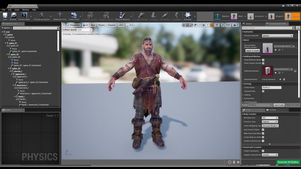Open the Window menu

coord(25,10)
